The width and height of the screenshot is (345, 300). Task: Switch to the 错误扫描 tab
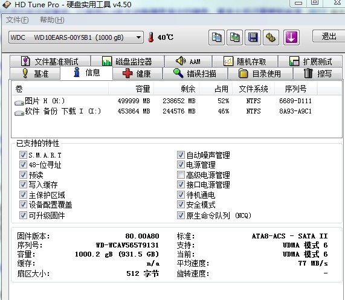pyautogui.click(x=195, y=74)
